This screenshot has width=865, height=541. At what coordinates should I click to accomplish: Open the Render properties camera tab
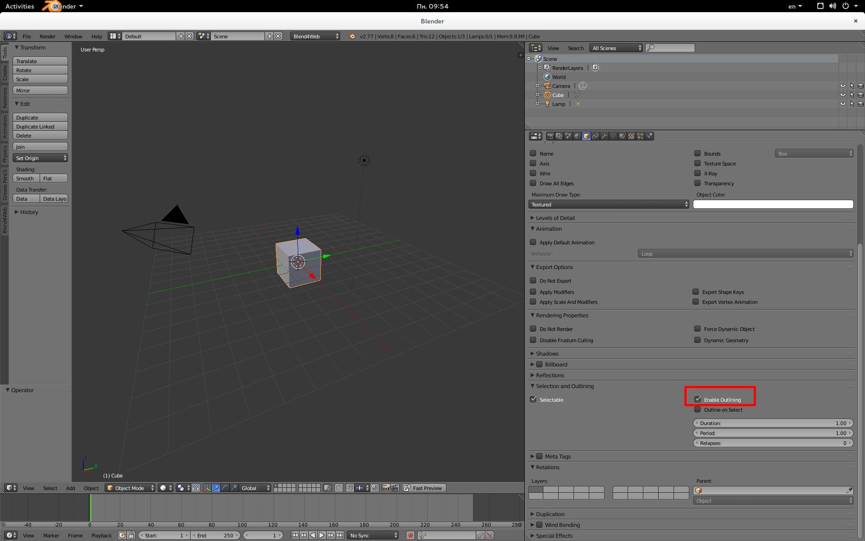tap(550, 136)
